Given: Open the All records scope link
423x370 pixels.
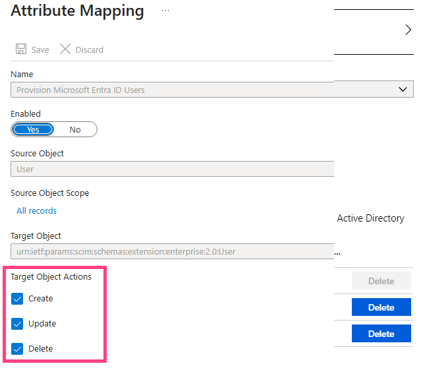Looking at the screenshot, I should [37, 210].
